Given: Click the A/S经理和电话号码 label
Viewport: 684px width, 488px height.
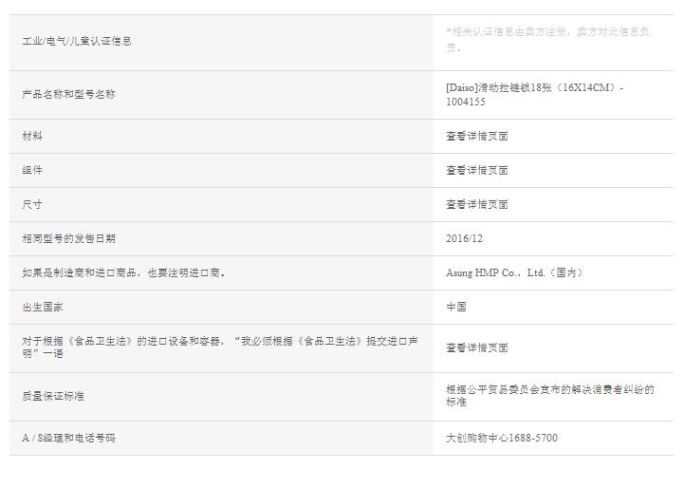Looking at the screenshot, I should [69, 438].
